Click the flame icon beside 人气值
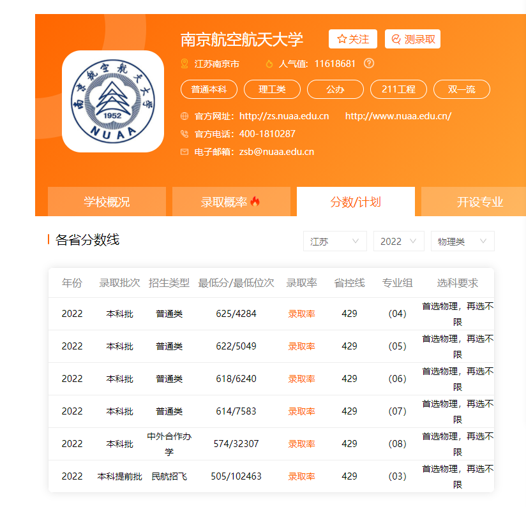 (x=269, y=64)
